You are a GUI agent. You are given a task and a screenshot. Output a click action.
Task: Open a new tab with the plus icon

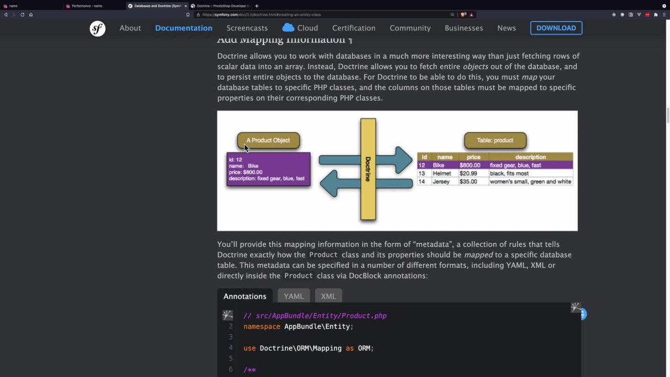pyautogui.click(x=256, y=6)
